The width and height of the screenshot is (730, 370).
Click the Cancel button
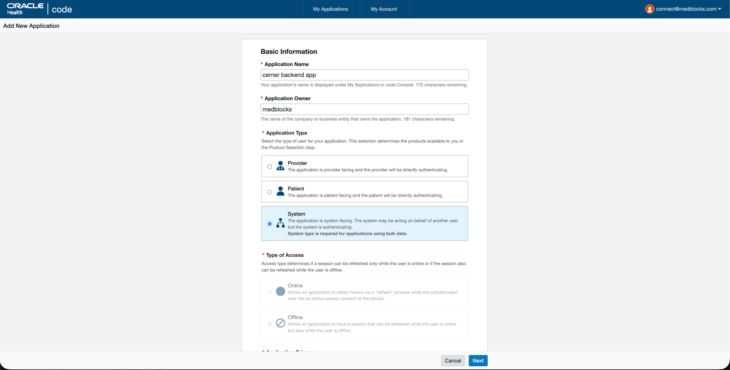453,361
